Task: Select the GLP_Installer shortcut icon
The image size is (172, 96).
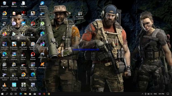Action: coord(23,46)
